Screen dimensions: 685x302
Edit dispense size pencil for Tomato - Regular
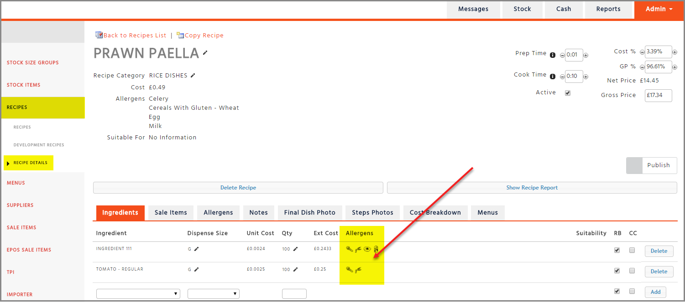[197, 270]
